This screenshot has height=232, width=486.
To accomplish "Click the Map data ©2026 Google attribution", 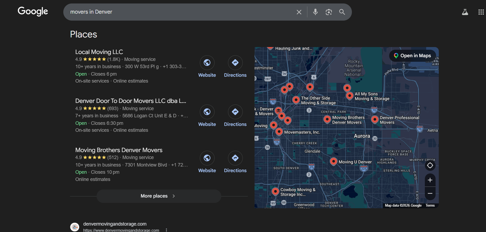I will click(403, 206).
